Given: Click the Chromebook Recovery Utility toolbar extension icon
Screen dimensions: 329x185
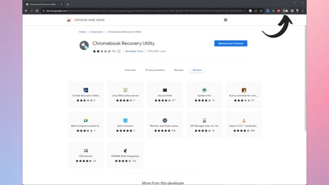Looking at the screenshot, I should [x=284, y=11].
